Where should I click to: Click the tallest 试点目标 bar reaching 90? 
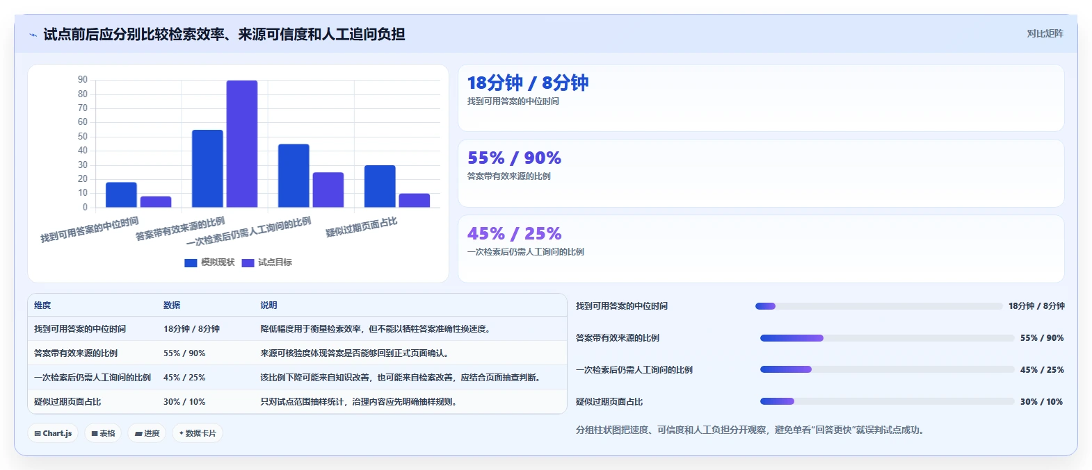(x=242, y=144)
